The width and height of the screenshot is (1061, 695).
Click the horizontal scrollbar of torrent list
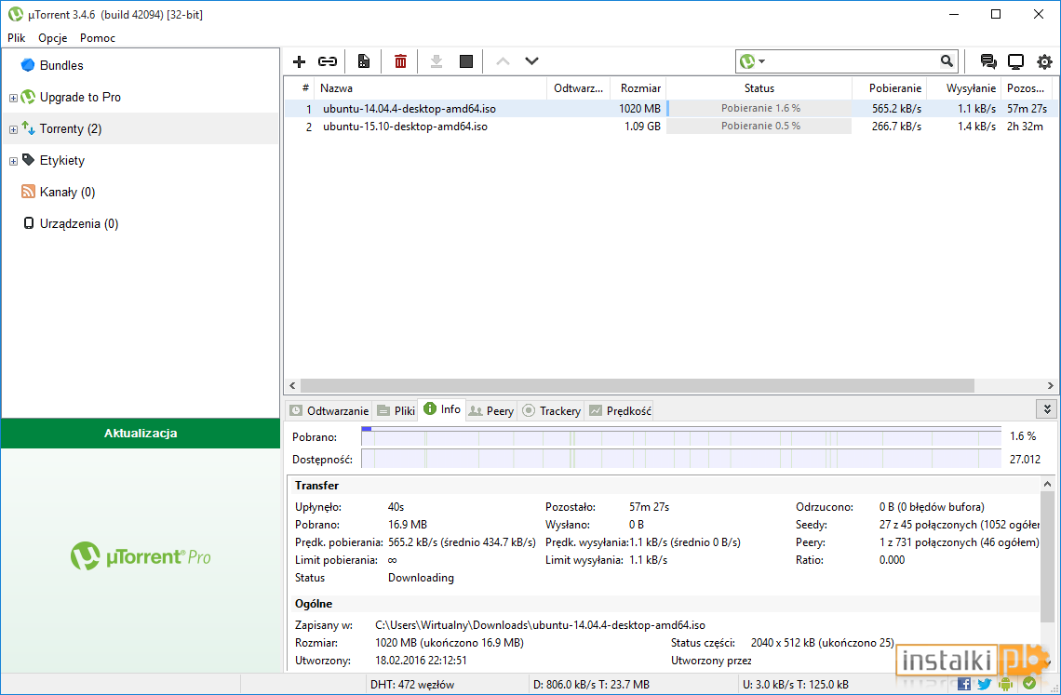pos(637,386)
